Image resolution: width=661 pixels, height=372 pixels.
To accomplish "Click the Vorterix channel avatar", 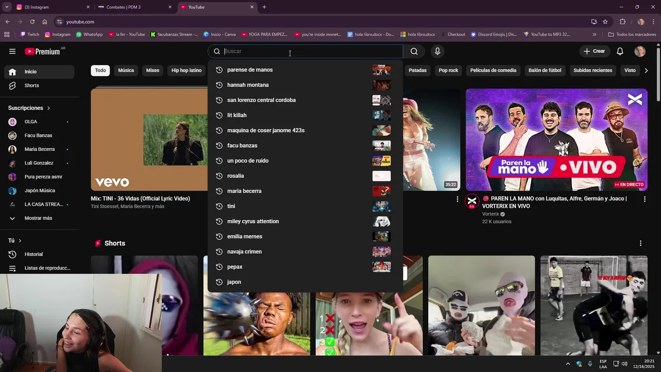I will pos(472,202).
